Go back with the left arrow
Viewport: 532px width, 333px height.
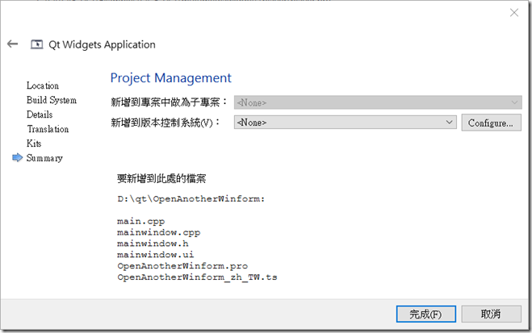click(13, 44)
